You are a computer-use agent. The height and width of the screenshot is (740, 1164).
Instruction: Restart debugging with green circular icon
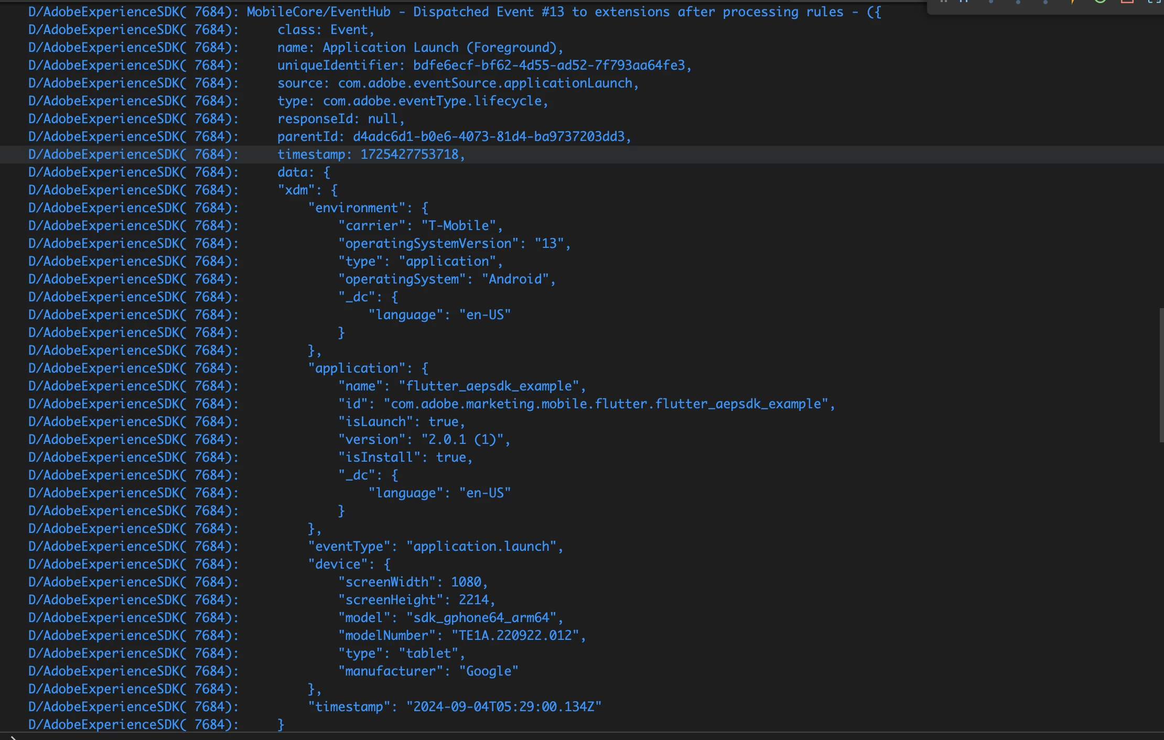[1100, 2]
